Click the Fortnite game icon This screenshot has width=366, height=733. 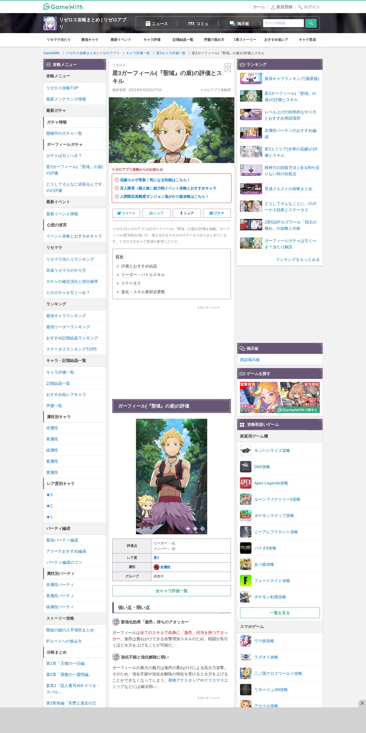coord(245,581)
